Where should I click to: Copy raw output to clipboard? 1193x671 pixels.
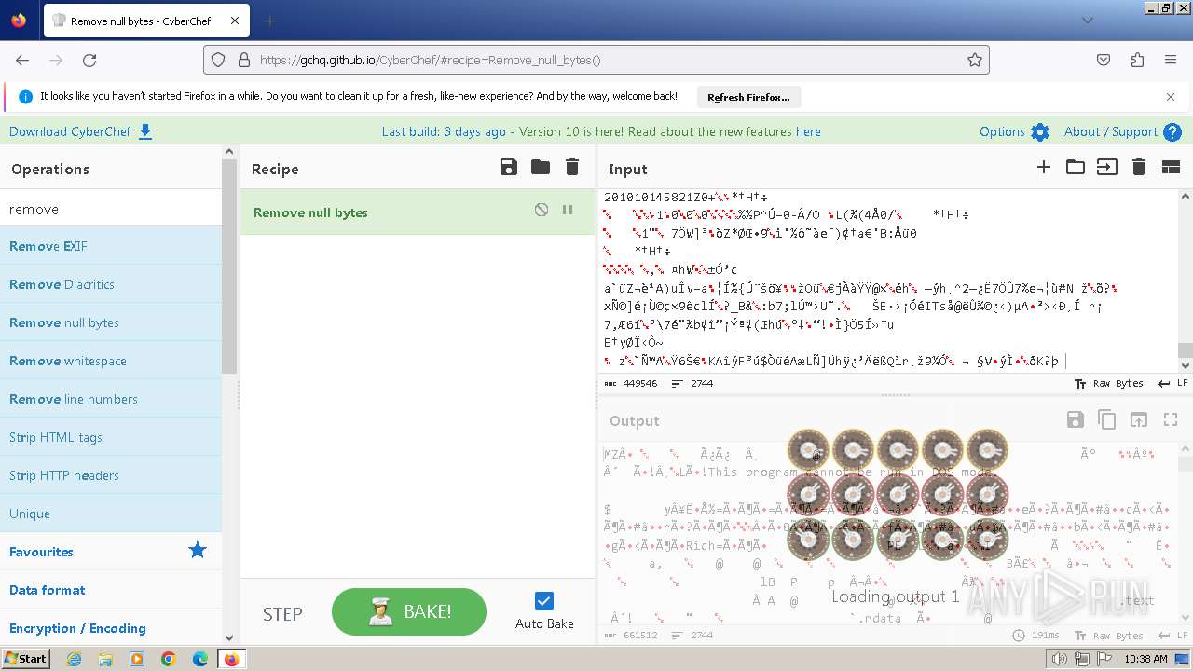1106,419
